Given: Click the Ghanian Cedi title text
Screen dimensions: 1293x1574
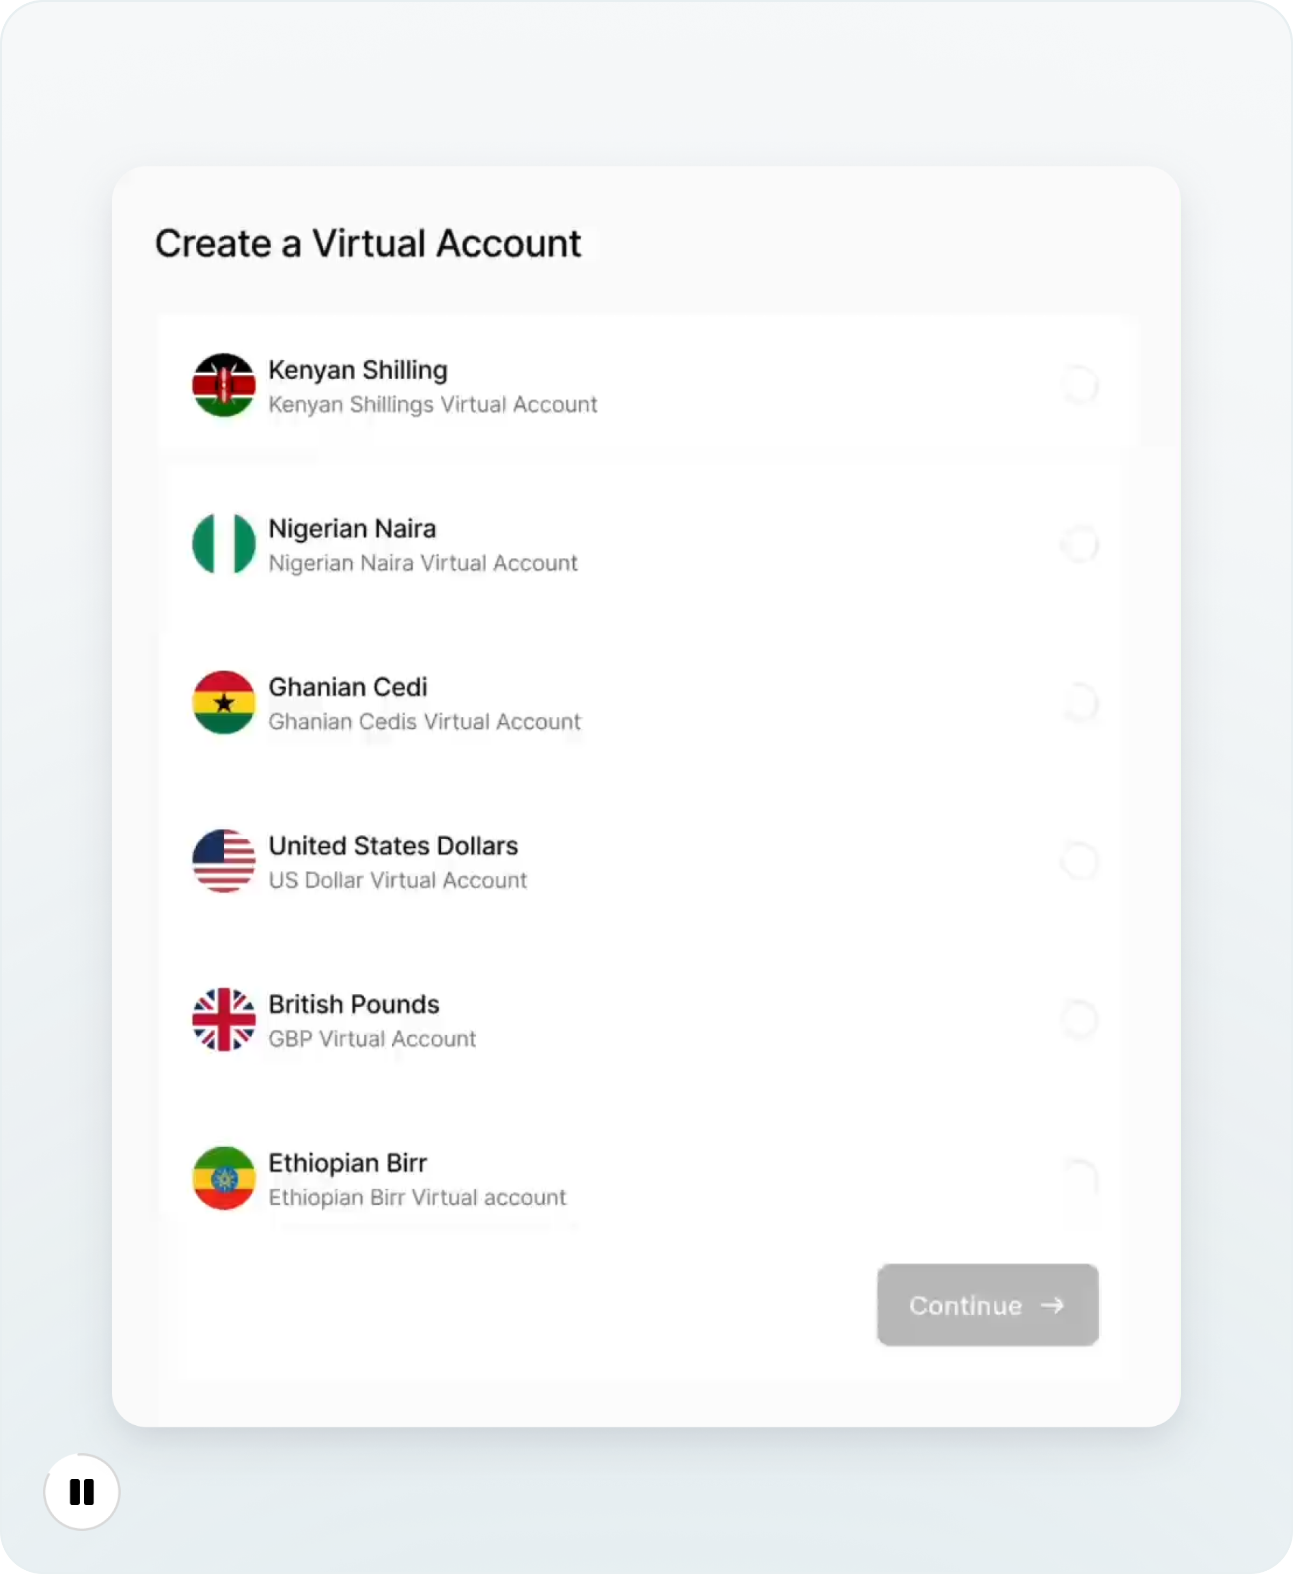Looking at the screenshot, I should (x=348, y=687).
